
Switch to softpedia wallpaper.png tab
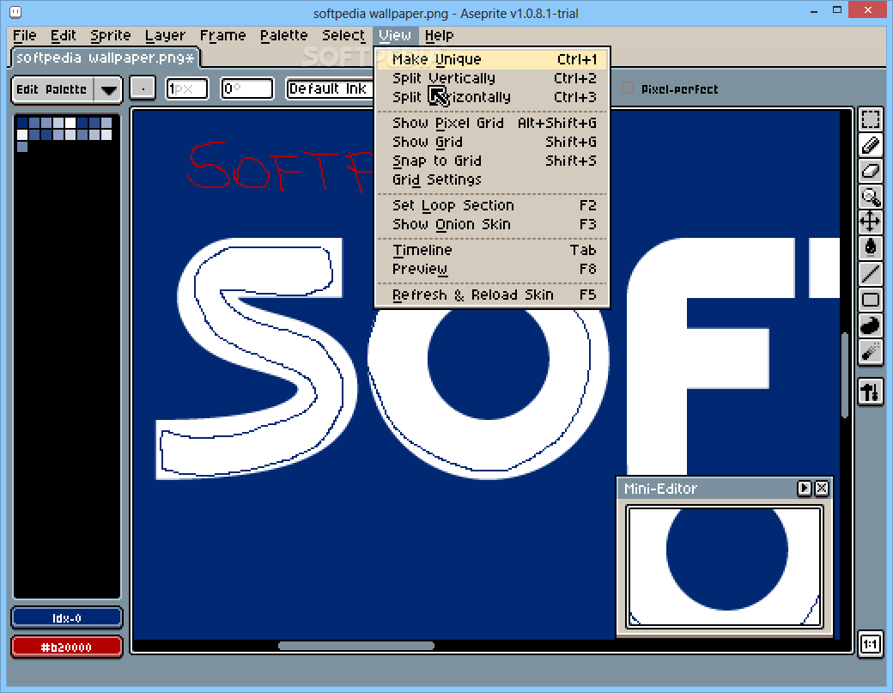point(106,58)
